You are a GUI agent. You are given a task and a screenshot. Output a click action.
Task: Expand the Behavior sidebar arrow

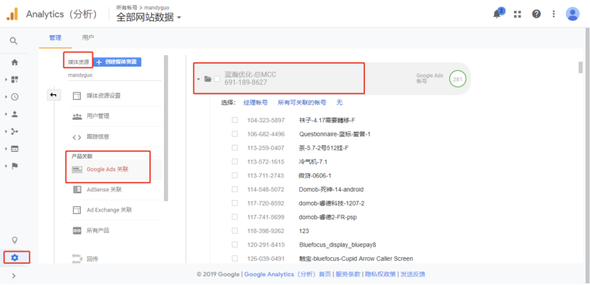6,149
